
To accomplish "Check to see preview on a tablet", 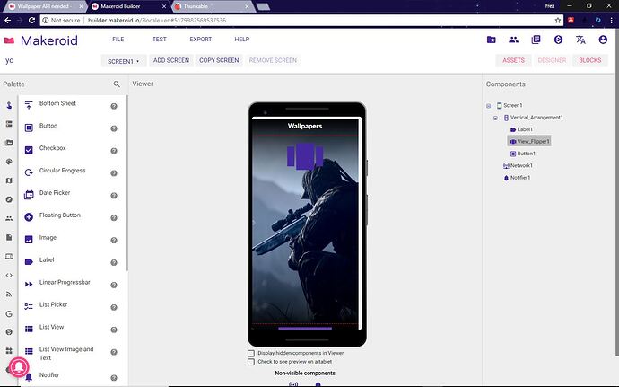I will tap(251, 362).
